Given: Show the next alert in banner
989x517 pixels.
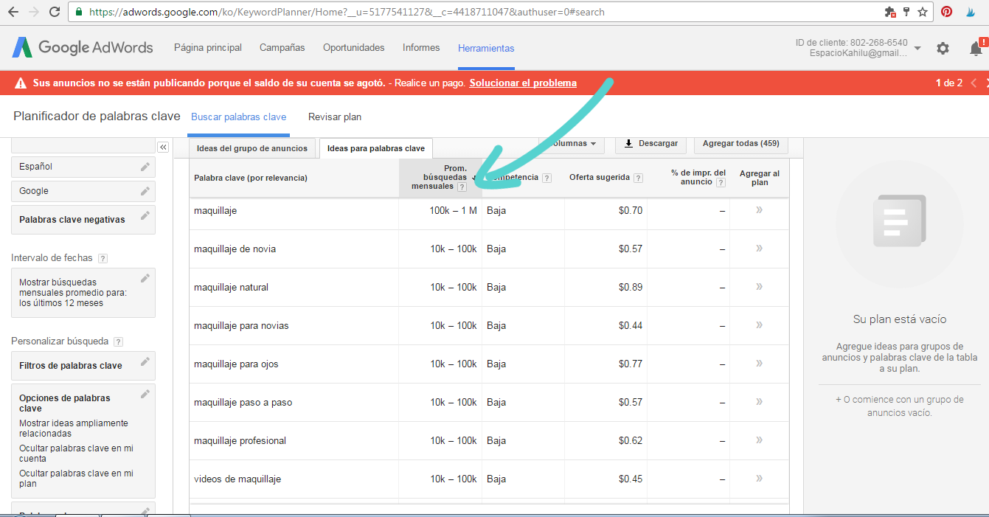Looking at the screenshot, I should tap(986, 83).
